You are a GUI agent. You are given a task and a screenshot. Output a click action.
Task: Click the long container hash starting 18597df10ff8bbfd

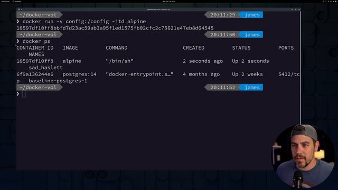click(x=115, y=28)
